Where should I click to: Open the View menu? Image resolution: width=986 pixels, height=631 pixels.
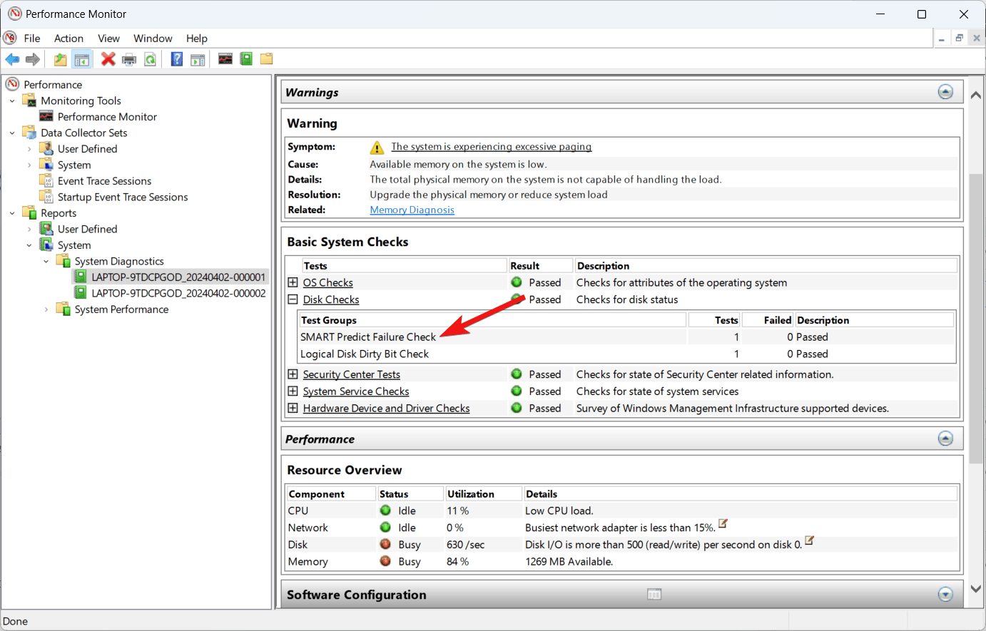108,39
